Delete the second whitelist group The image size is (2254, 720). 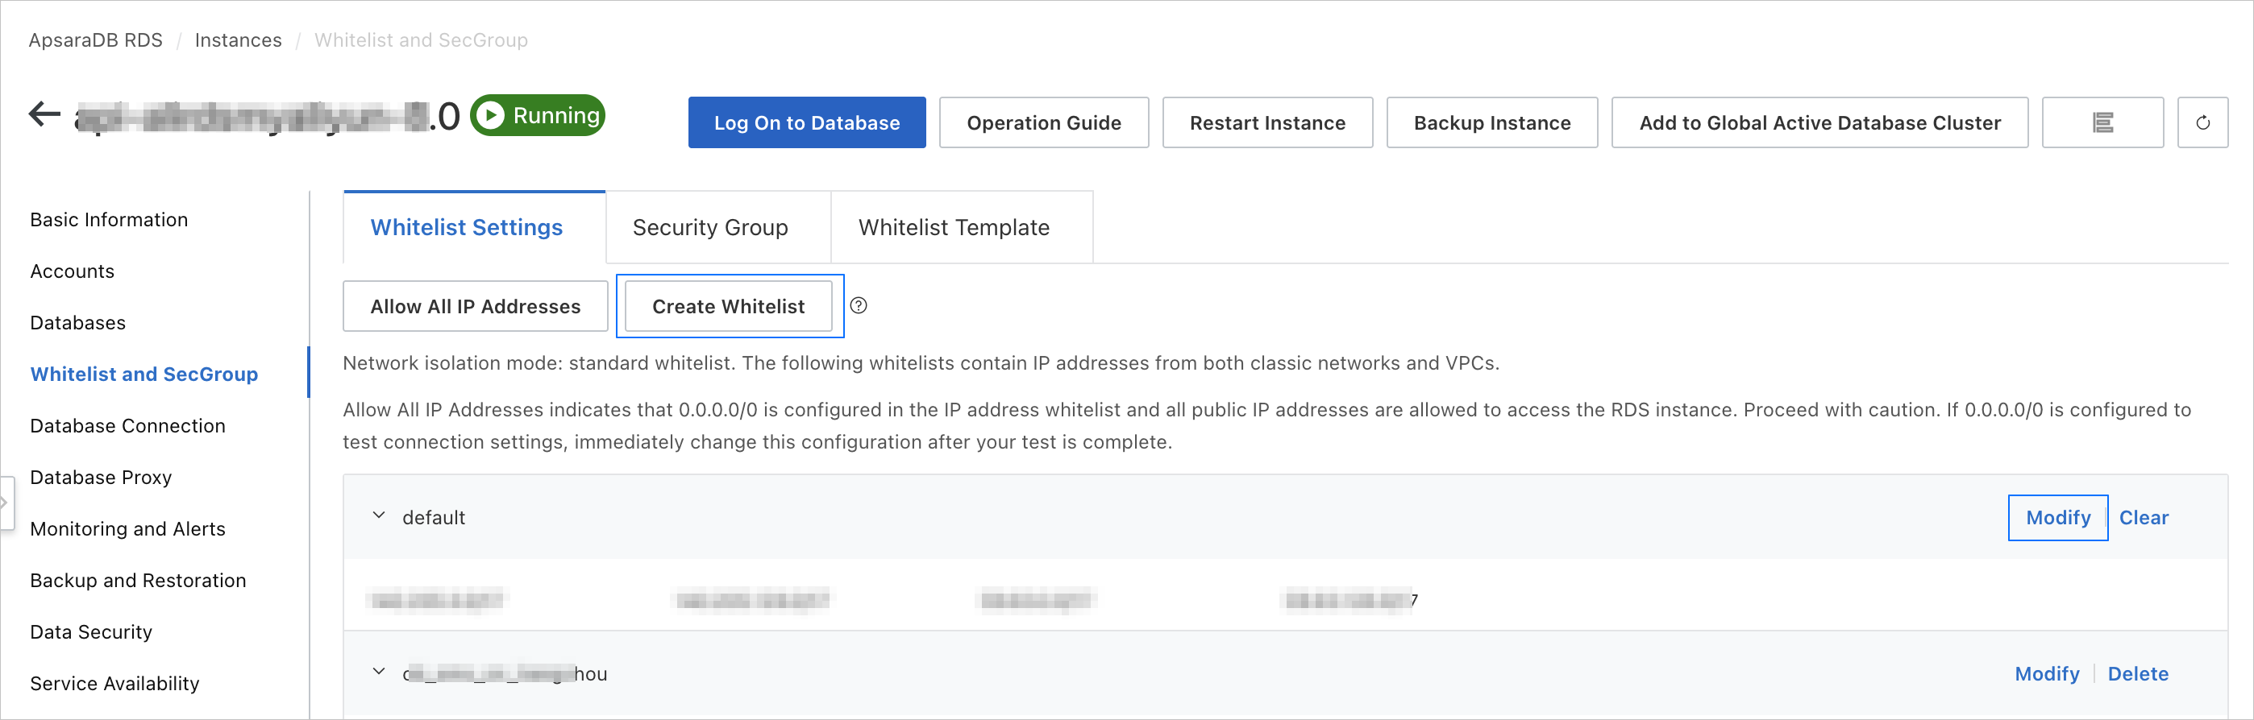[2139, 672]
